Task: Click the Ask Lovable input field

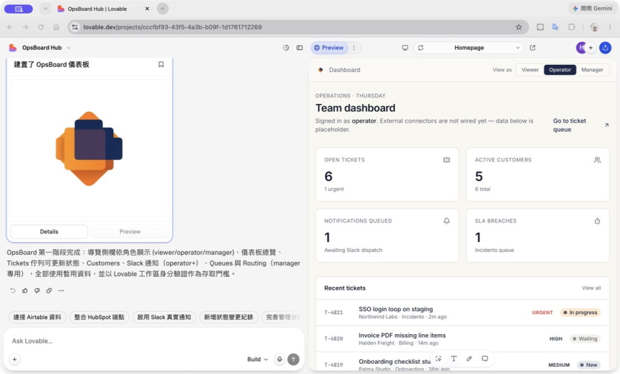Action: (x=153, y=341)
